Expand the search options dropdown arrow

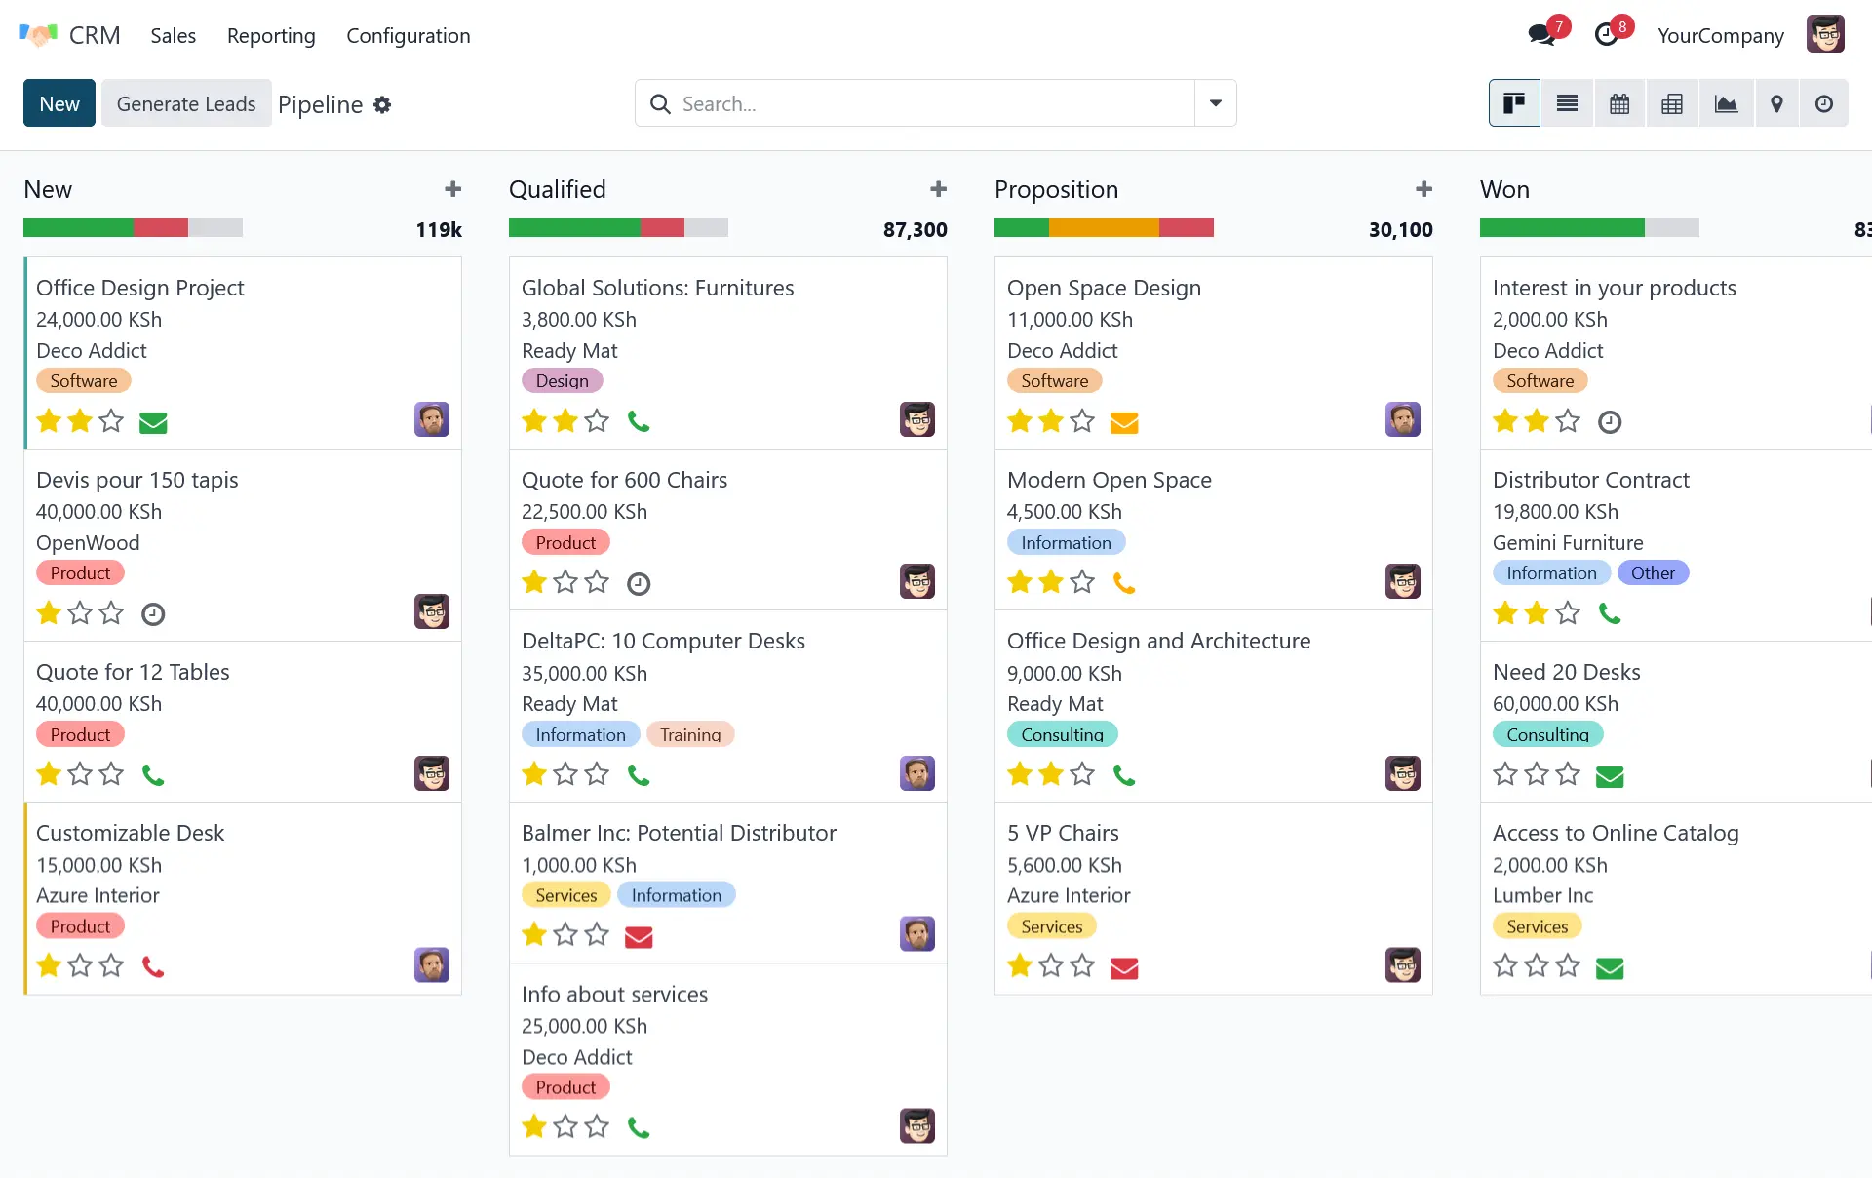(x=1215, y=103)
